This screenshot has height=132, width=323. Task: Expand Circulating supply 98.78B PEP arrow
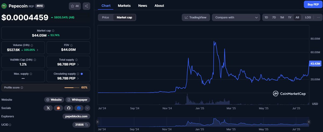pos(78,78)
